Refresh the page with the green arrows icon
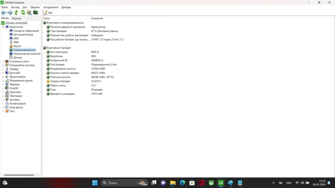This screenshot has width=335, height=188. point(23,13)
